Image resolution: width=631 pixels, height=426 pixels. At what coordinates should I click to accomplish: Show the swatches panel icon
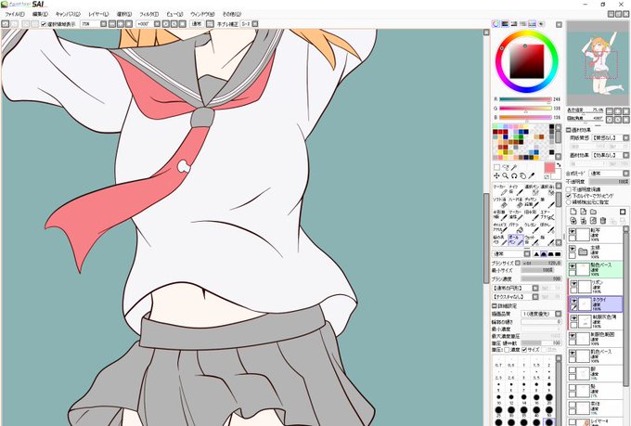pos(532,24)
